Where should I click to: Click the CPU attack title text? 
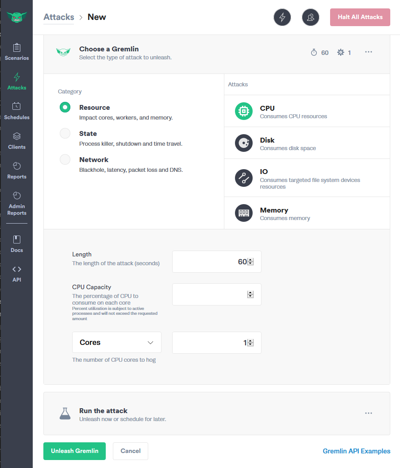pos(267,108)
